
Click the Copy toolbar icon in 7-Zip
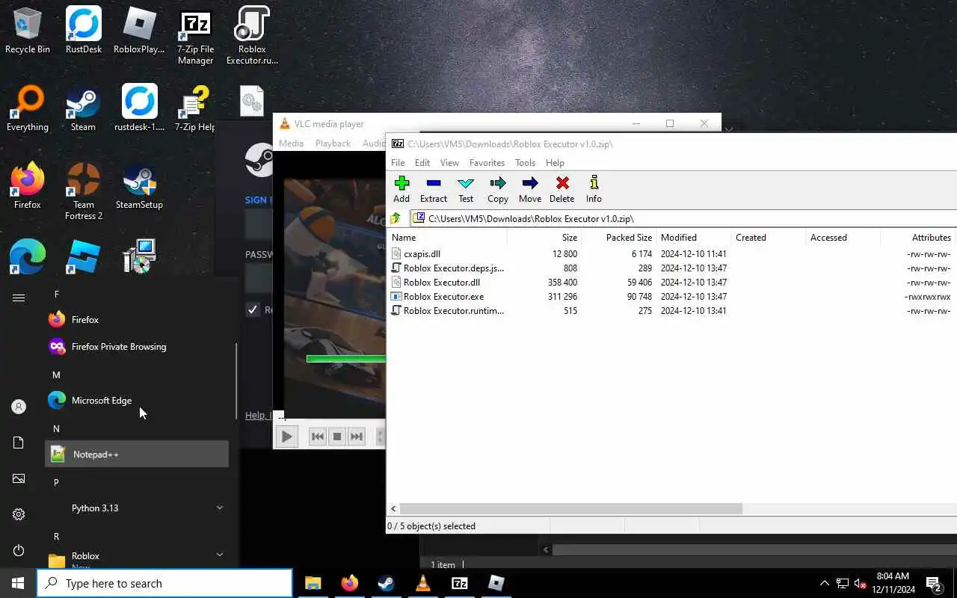point(498,189)
